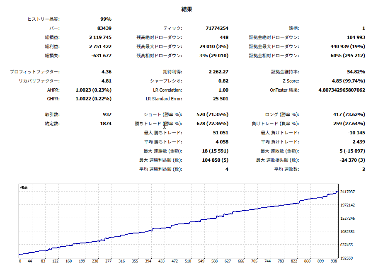
Task: Click the gross profit value 2 751 422
Action: click(x=100, y=46)
